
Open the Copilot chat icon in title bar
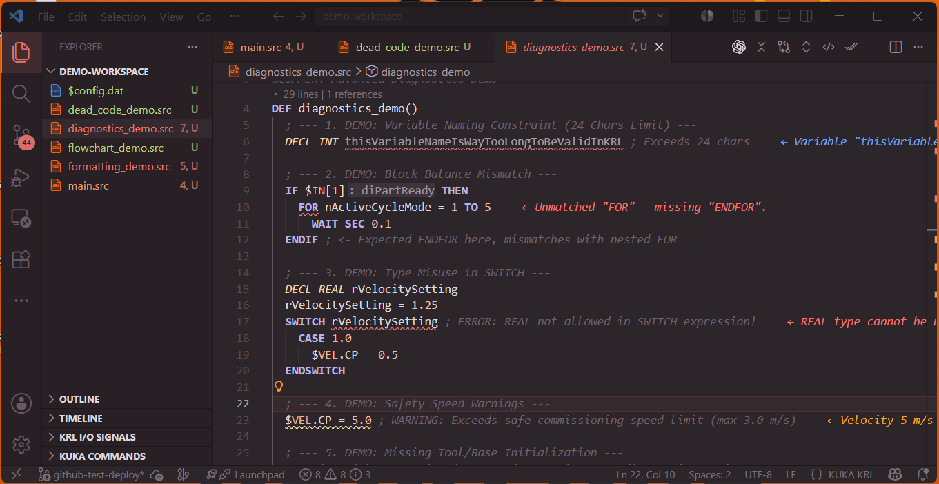pos(639,16)
